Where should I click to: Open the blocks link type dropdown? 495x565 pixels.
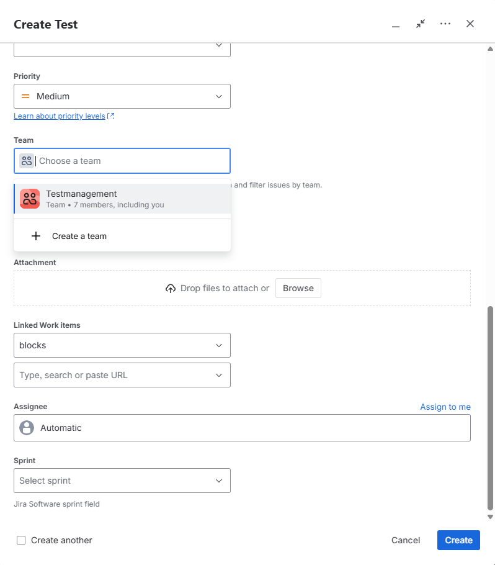pos(122,345)
